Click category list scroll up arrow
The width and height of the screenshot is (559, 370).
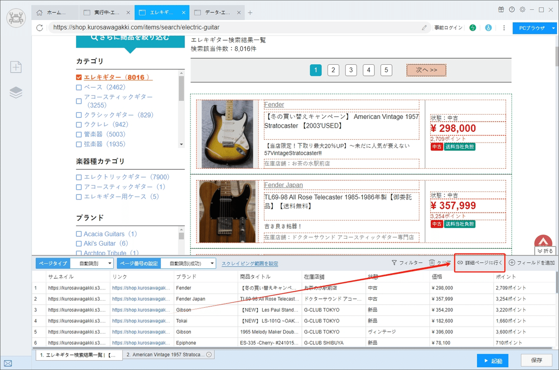pos(182,73)
